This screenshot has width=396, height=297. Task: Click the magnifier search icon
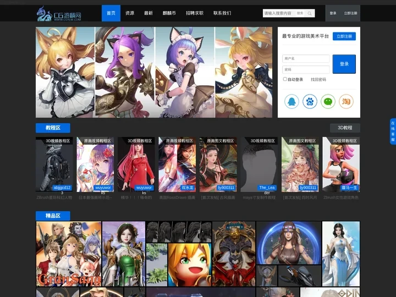coord(310,13)
